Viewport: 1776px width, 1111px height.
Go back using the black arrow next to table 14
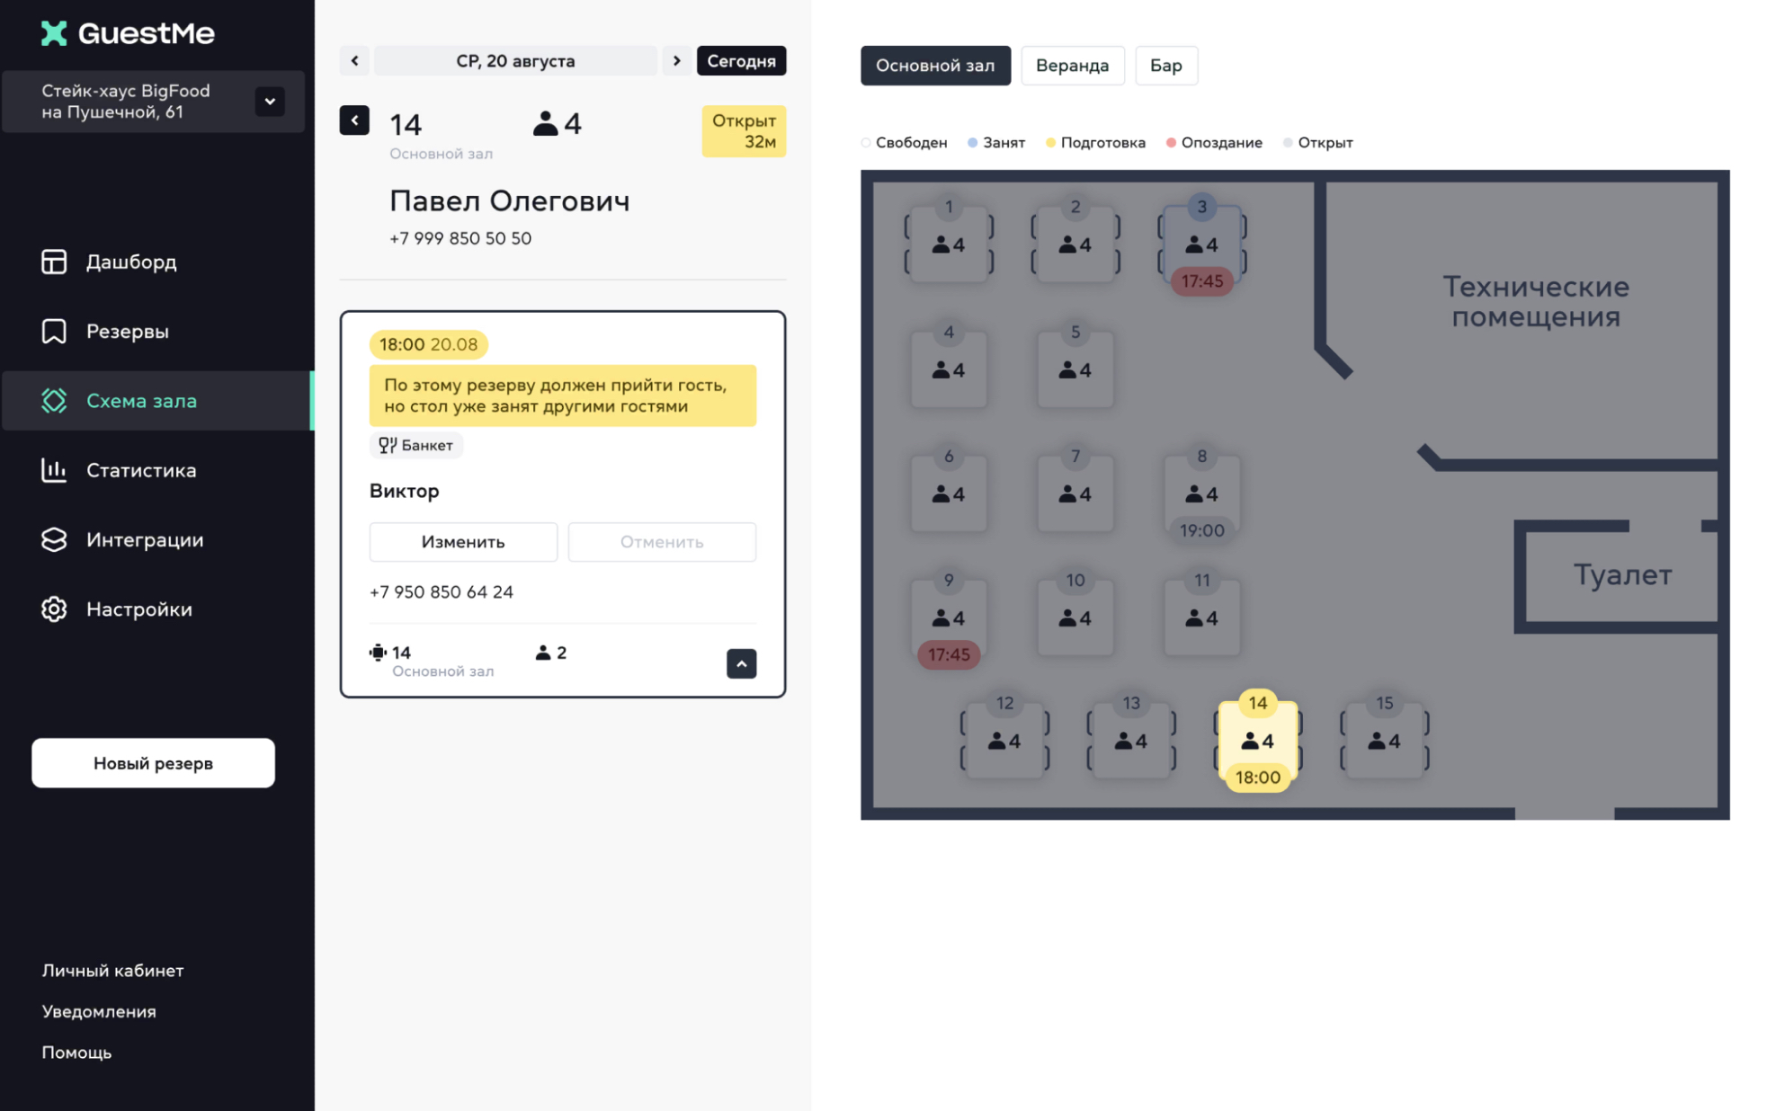click(x=354, y=120)
